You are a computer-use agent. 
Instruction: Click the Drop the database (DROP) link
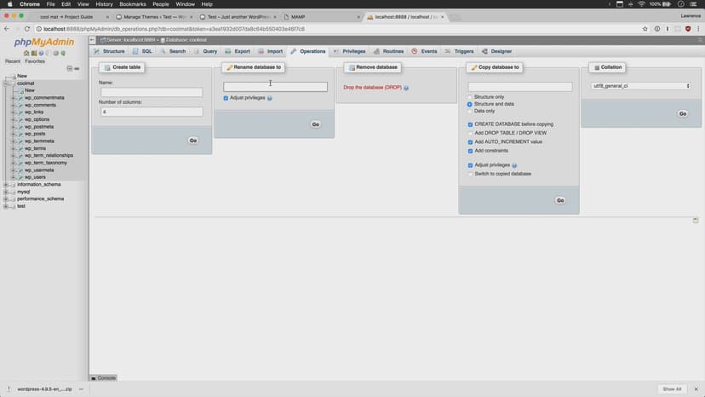pos(371,87)
